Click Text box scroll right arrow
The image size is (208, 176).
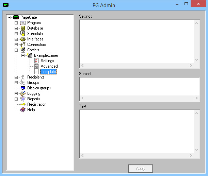[x=191, y=156]
